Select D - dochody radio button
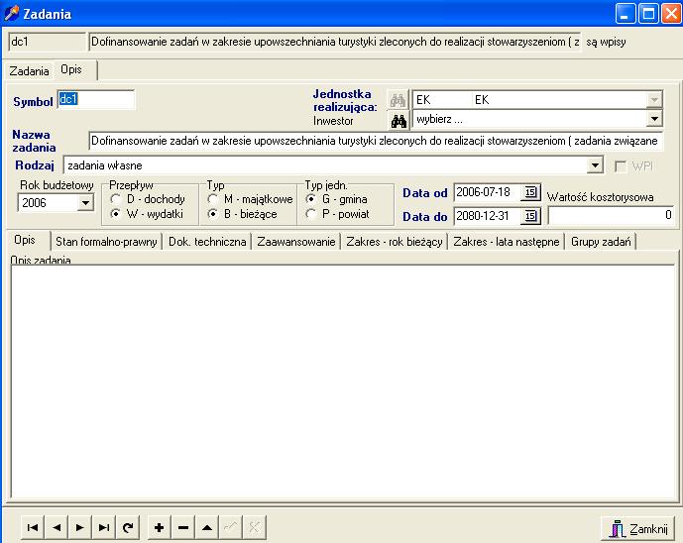 (x=115, y=199)
